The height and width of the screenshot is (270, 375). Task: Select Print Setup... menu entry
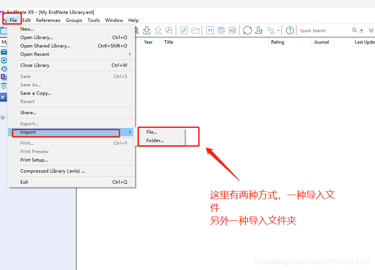click(71, 160)
